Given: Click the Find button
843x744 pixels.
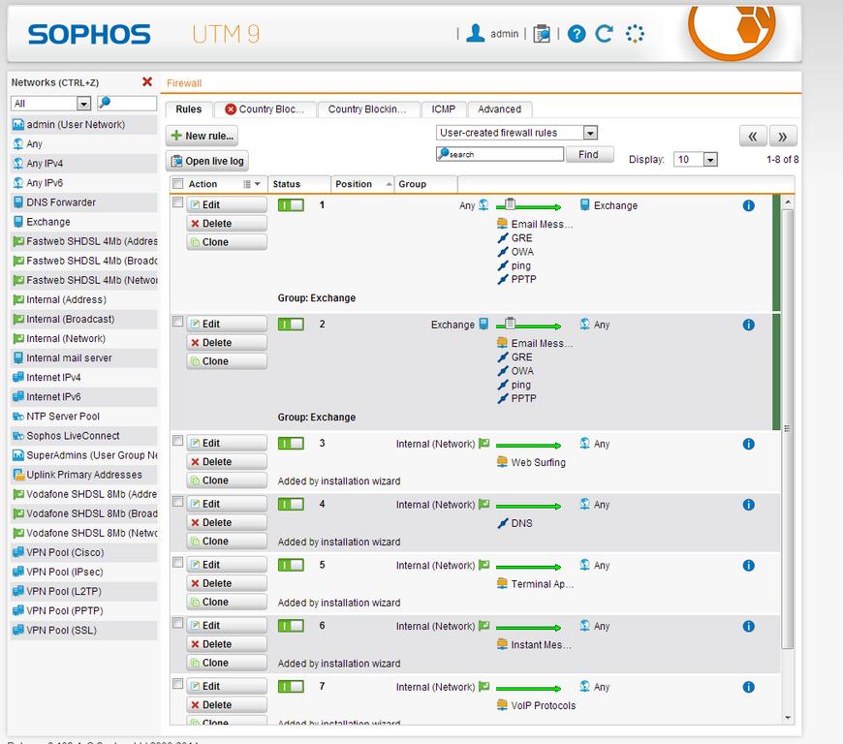Looking at the screenshot, I should [x=589, y=155].
